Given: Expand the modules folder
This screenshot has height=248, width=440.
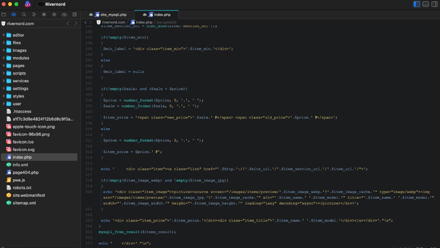Looking at the screenshot, I should click(3, 58).
